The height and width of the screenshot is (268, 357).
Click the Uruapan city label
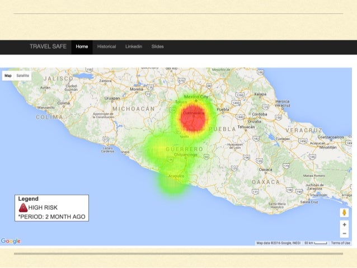(x=112, y=98)
